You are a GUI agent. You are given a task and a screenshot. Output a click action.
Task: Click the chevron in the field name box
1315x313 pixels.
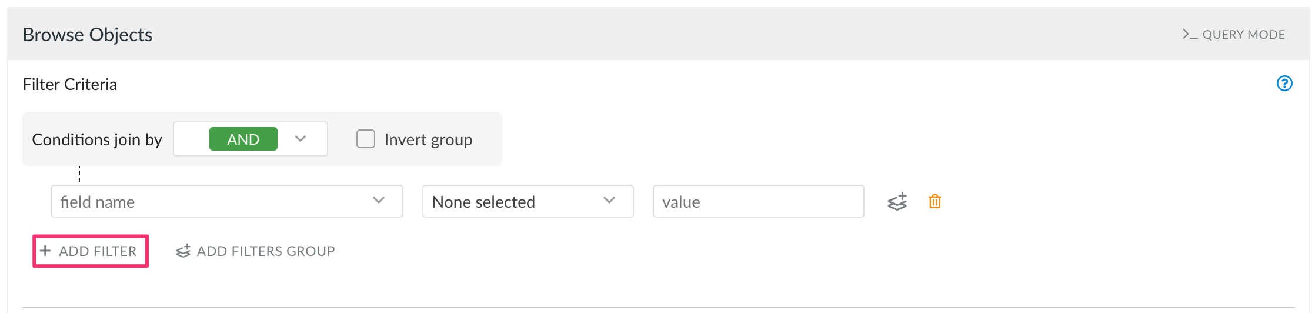coord(379,201)
